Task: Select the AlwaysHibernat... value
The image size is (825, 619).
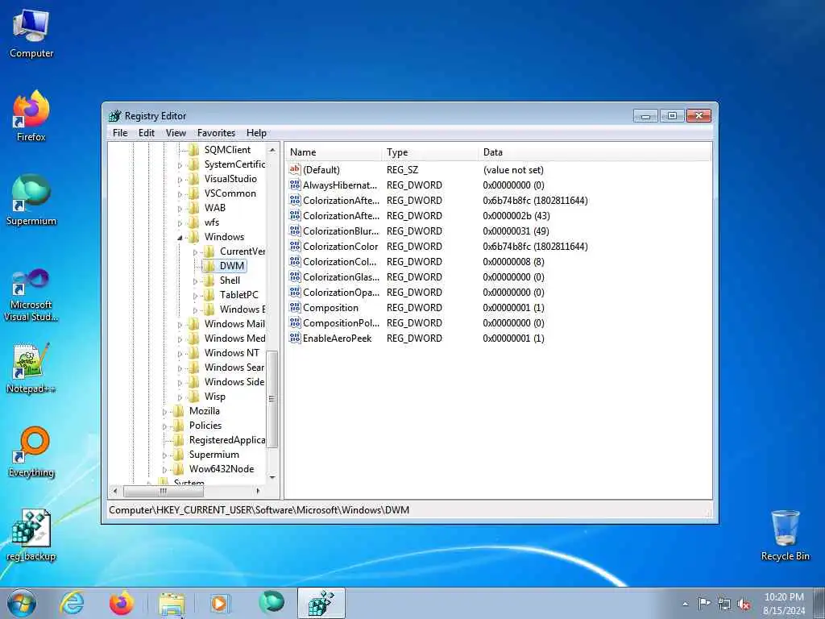Action: coord(340,185)
